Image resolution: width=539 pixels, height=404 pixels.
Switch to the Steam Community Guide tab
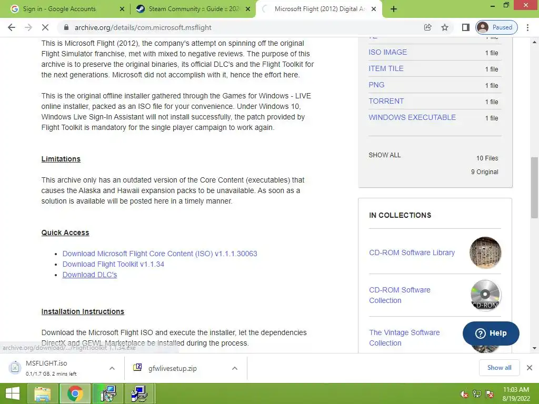[194, 9]
